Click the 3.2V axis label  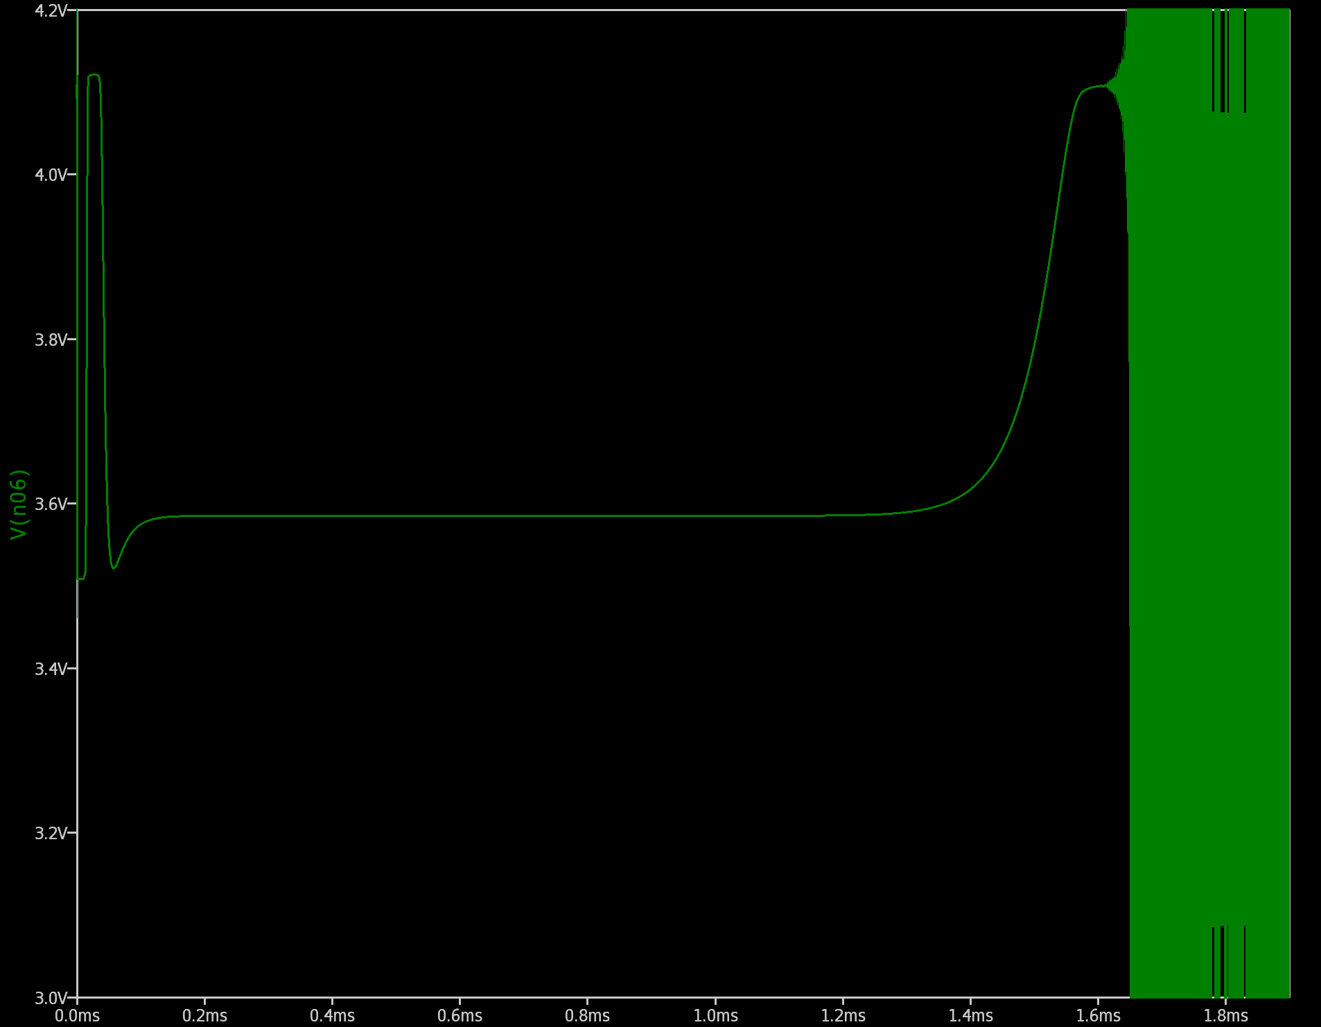pos(51,833)
